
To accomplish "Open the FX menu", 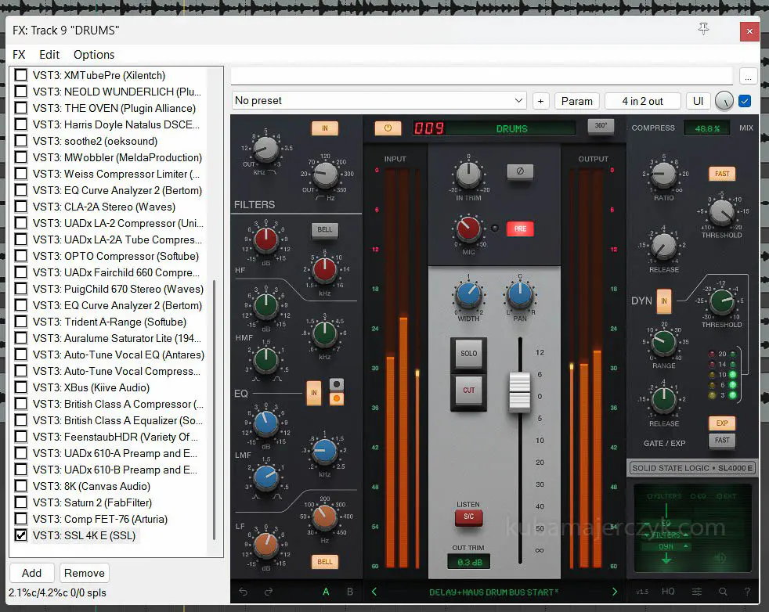I will (19, 55).
